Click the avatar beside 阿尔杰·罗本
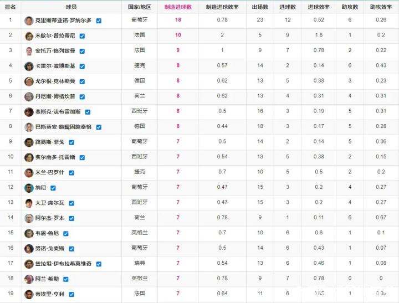Viewport: 399px width, 303px height. coord(29,218)
